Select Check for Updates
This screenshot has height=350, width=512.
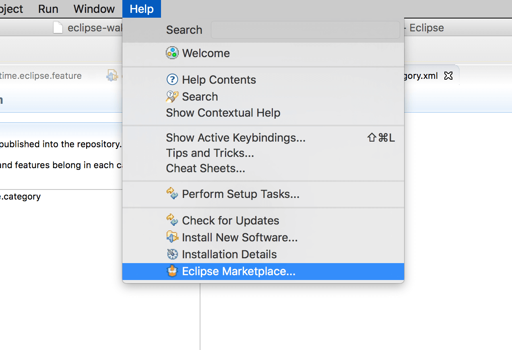(263, 220)
